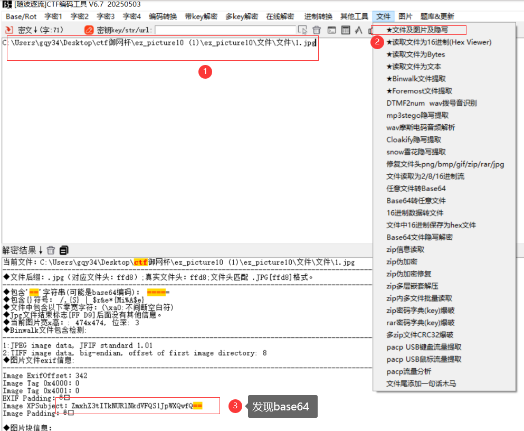Viewport: 524px width, 431px height.
Task: Select 多zip文件CRC32爆破 entry
Action: [x=444, y=335]
